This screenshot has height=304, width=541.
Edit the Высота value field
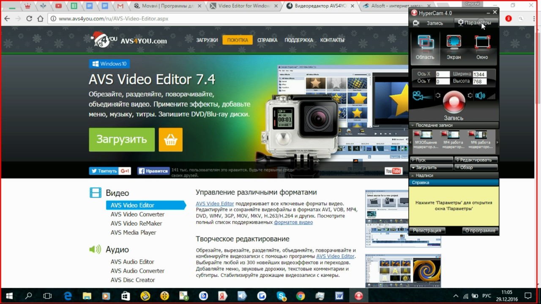480,81
